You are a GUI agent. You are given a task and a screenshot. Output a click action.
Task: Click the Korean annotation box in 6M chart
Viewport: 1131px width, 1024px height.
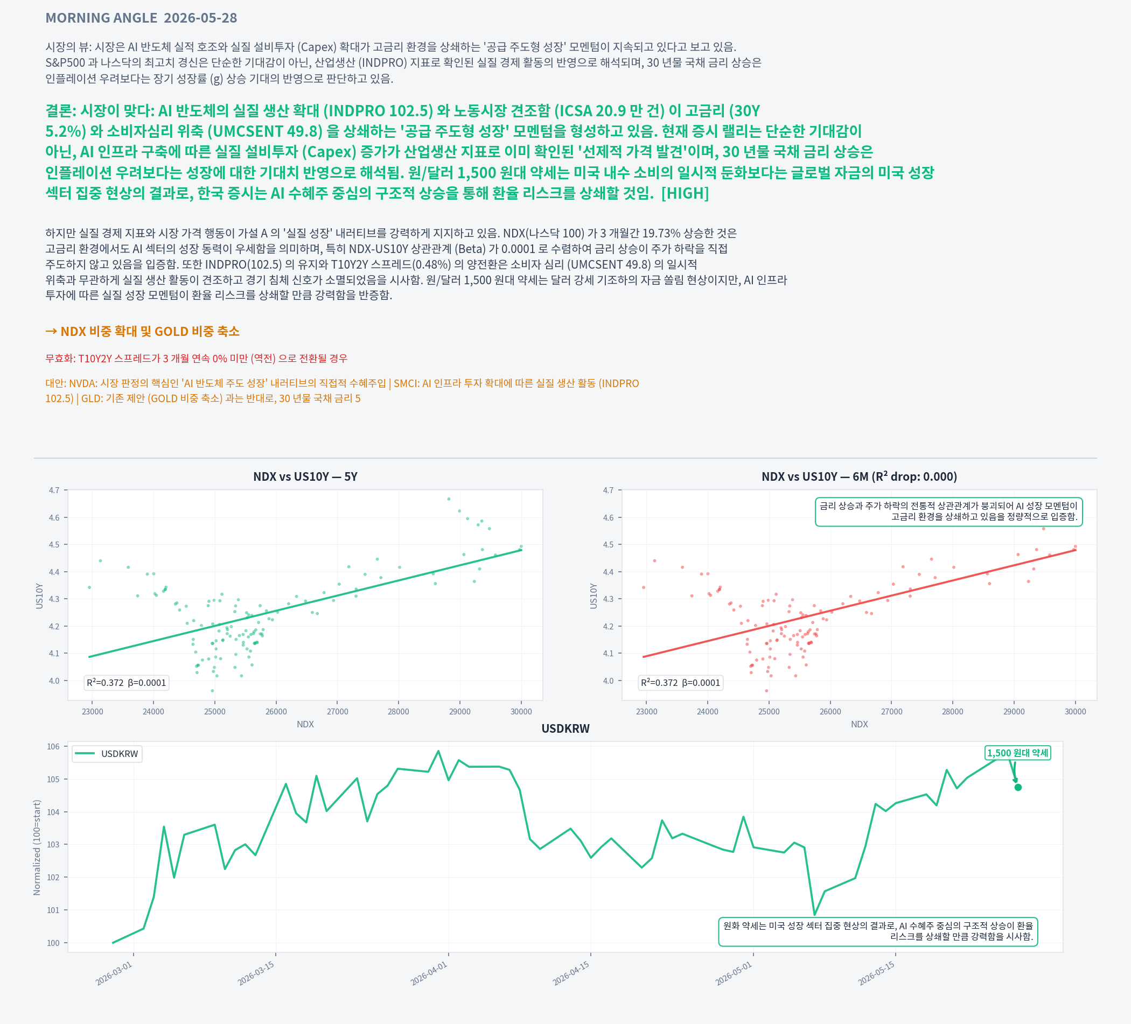tap(948, 511)
